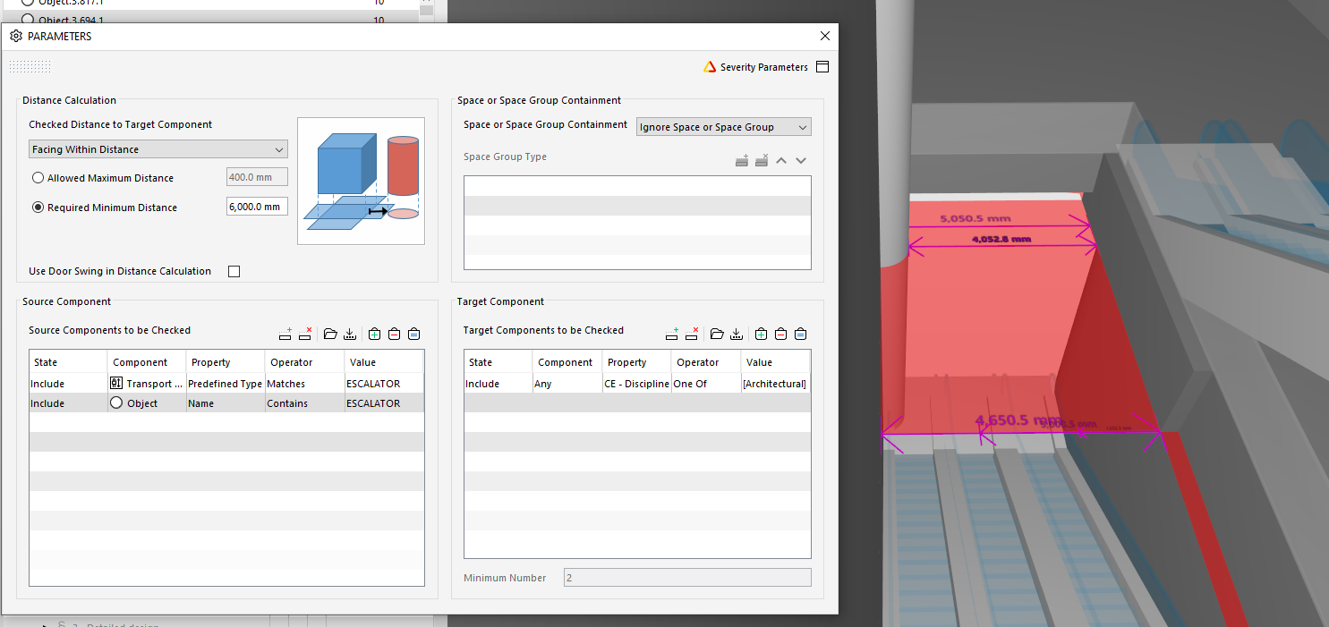This screenshot has height=627, width=1329.
Task: Click the Severity Parameters triangle icon
Action: tap(710, 67)
